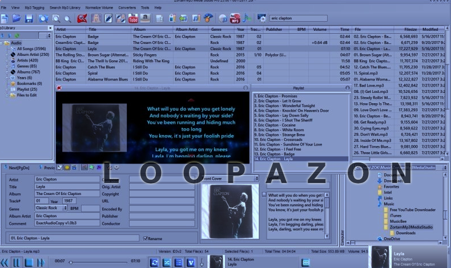Expand the Years (6) tree node

(7, 78)
